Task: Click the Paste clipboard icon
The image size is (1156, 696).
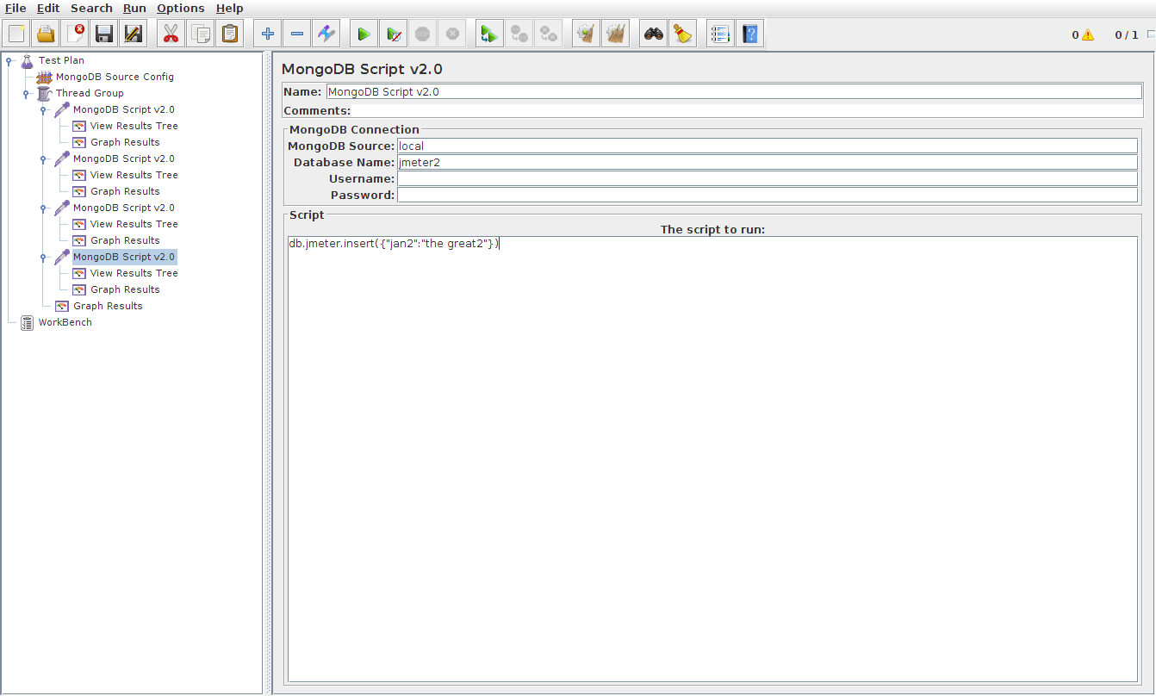Action: coord(229,34)
